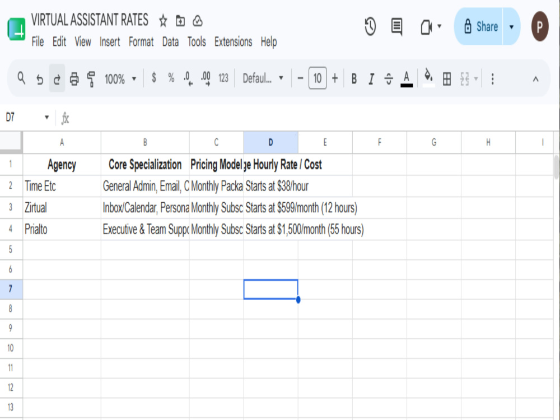Click the font size field showing 10
This screenshot has height=420, width=560.
point(318,78)
